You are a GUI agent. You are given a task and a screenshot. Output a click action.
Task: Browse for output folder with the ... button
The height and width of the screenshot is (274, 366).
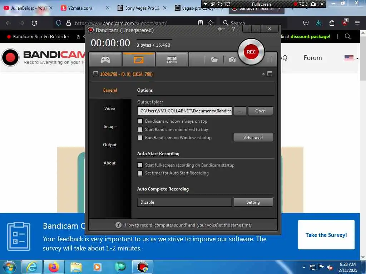240,111
